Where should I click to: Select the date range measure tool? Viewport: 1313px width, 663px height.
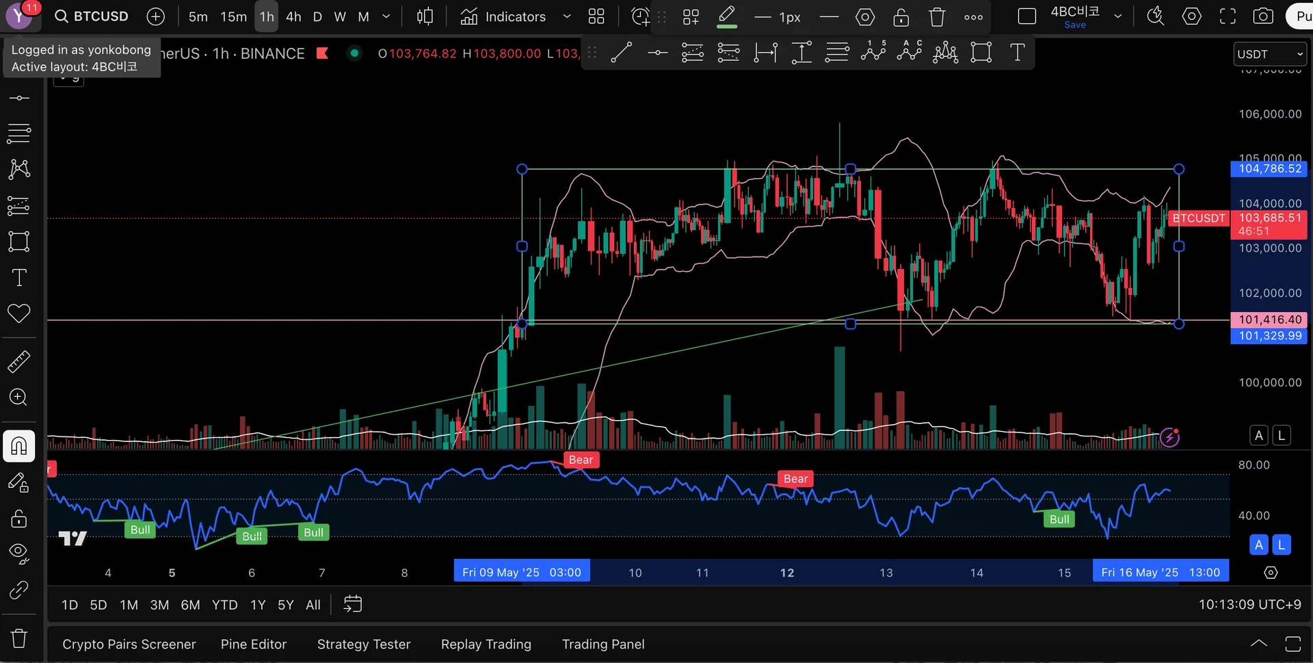[765, 53]
